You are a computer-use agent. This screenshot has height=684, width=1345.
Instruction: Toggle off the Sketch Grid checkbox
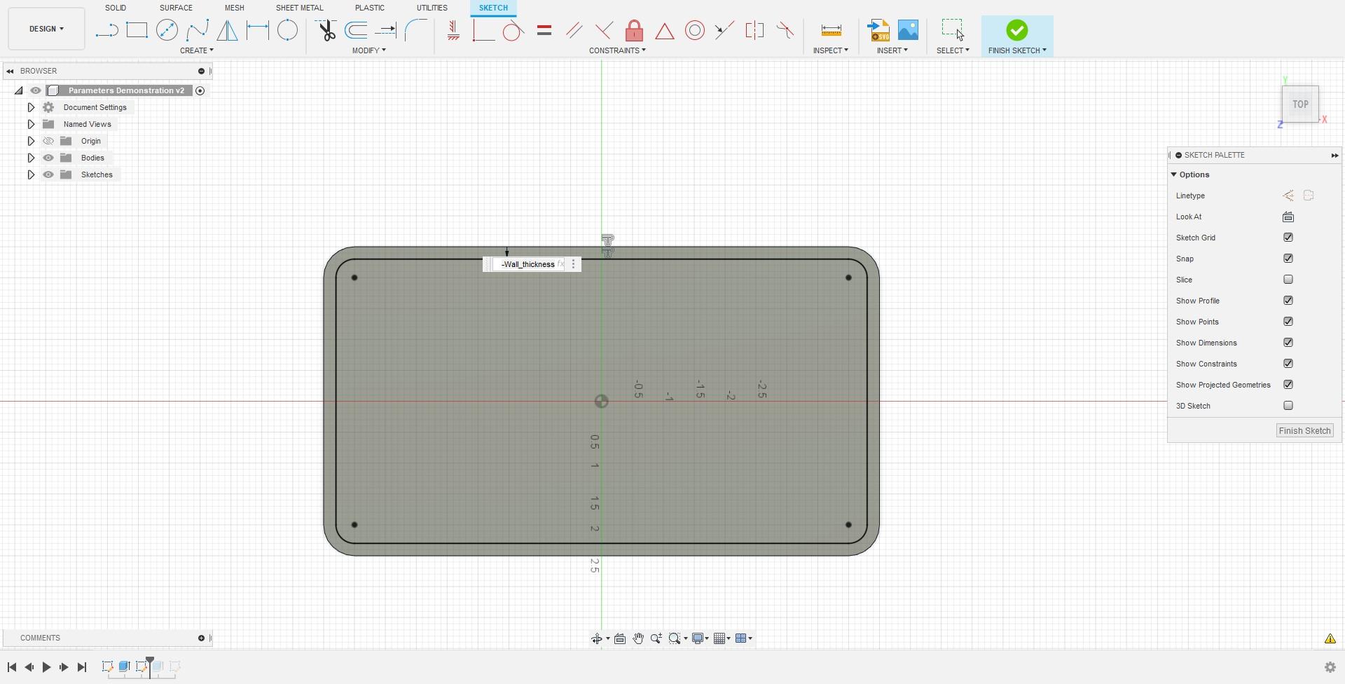pos(1288,237)
